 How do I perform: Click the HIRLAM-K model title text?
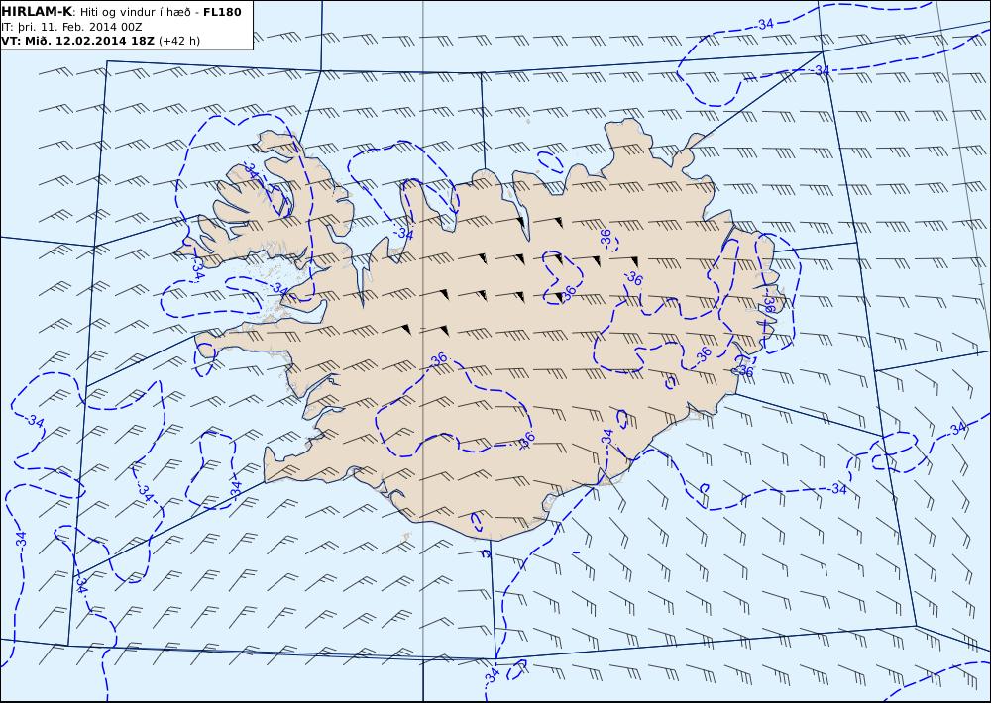pos(37,12)
